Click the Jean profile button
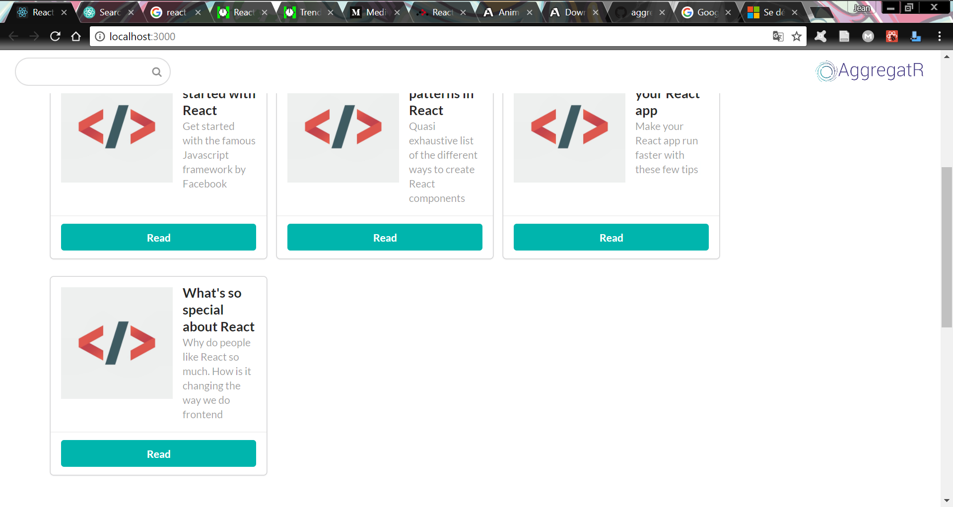 (x=862, y=7)
